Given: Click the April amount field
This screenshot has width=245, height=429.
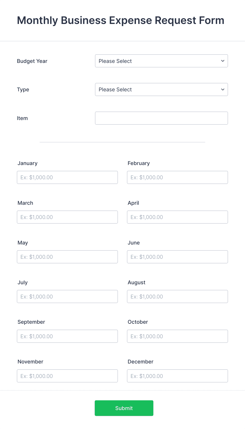Looking at the screenshot, I should point(177,217).
